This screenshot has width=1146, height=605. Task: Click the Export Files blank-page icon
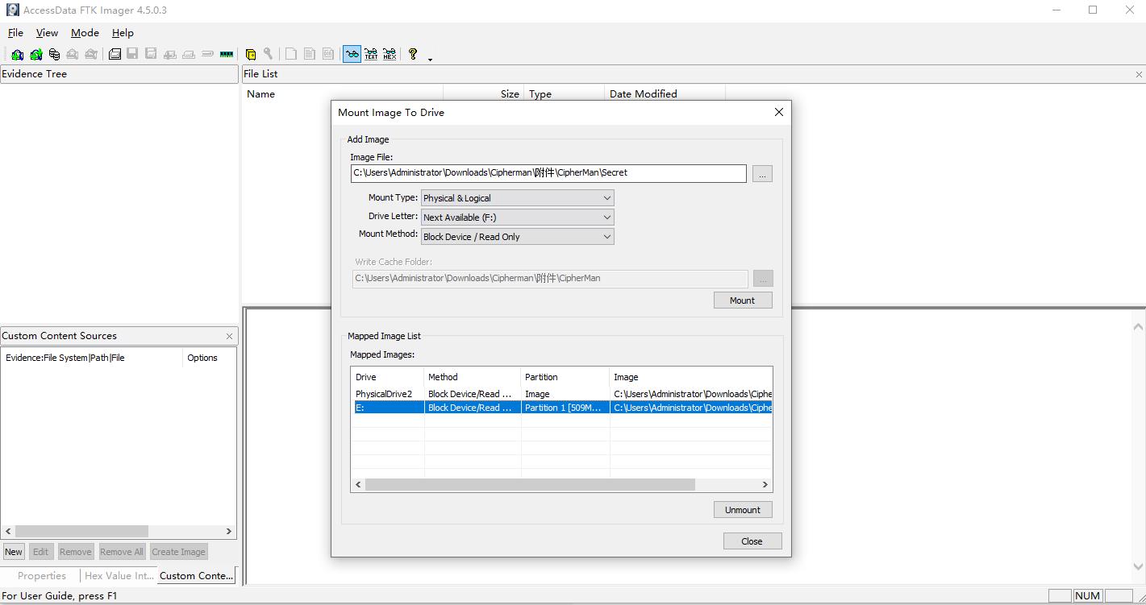click(x=291, y=54)
